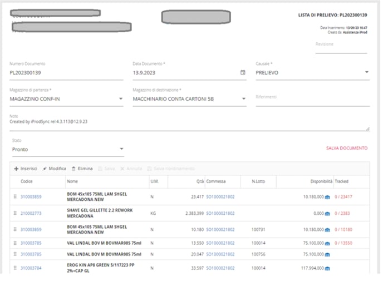
Task: Click the greyed Annulla toolbar button
Action: tap(131, 169)
